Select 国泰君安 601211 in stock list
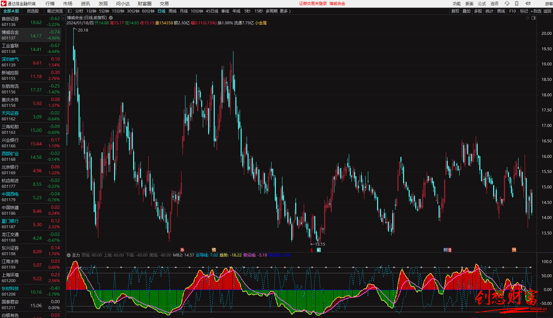553x318 pixels. click(x=31, y=305)
